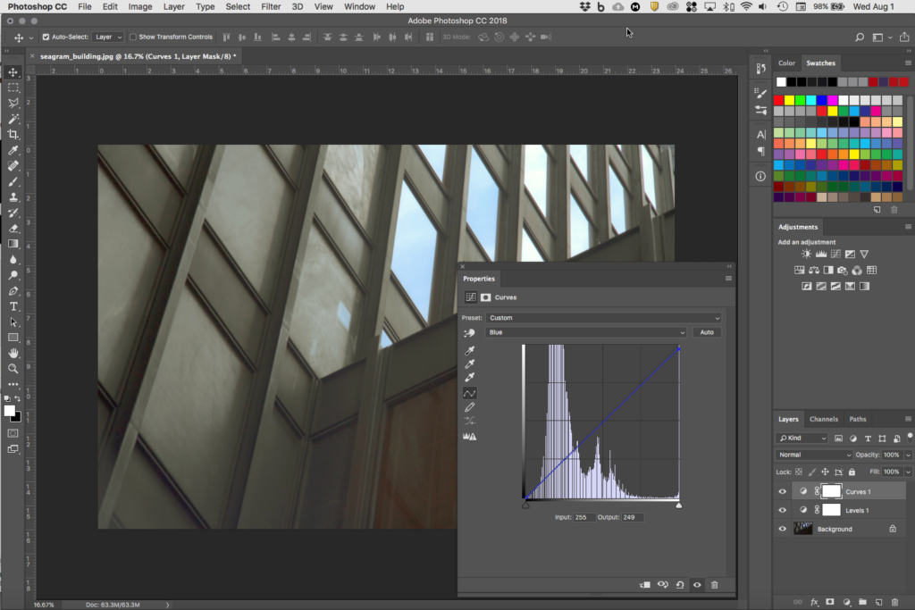Select the Type tool
This screenshot has height=610, width=915.
pyautogui.click(x=13, y=306)
